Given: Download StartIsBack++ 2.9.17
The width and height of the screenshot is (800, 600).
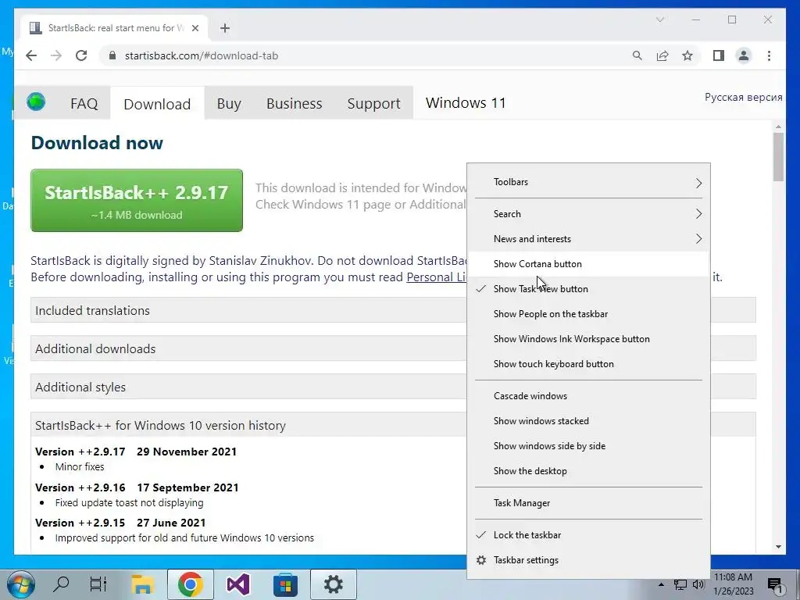Looking at the screenshot, I should point(137,201).
